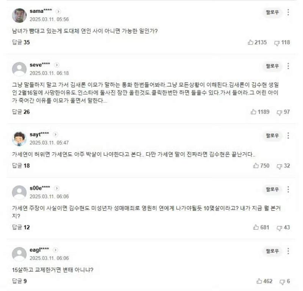View sama**** profile picture

coord(19,15)
